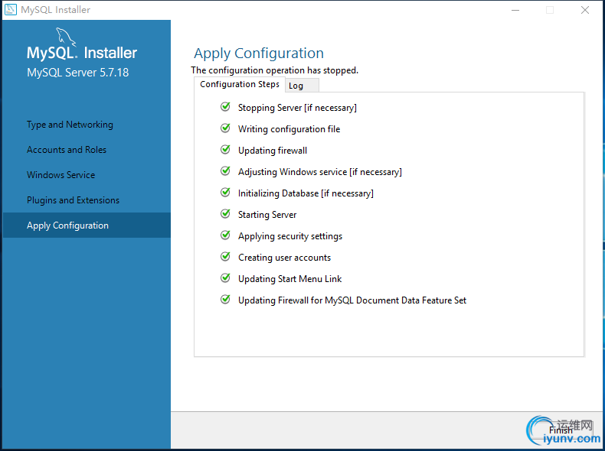Click the Finish button

[x=561, y=430]
